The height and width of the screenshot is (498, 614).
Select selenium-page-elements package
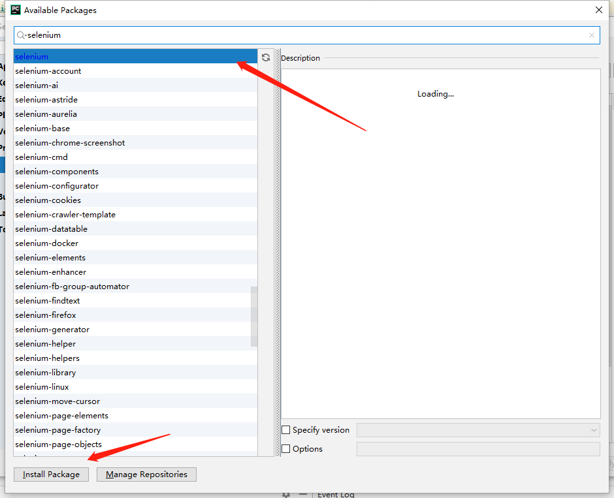(x=135, y=416)
